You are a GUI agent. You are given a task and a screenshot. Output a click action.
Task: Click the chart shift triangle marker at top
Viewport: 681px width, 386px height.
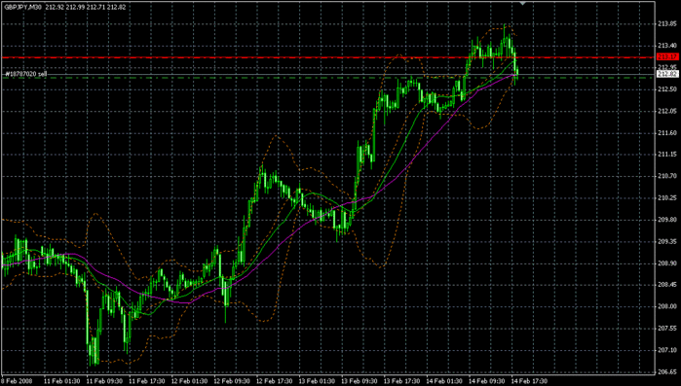click(x=522, y=4)
